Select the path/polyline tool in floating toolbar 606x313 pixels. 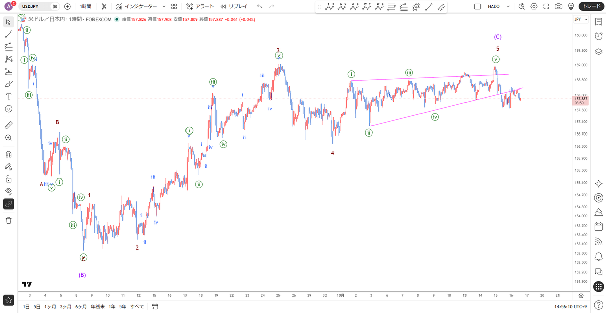[x=416, y=6]
